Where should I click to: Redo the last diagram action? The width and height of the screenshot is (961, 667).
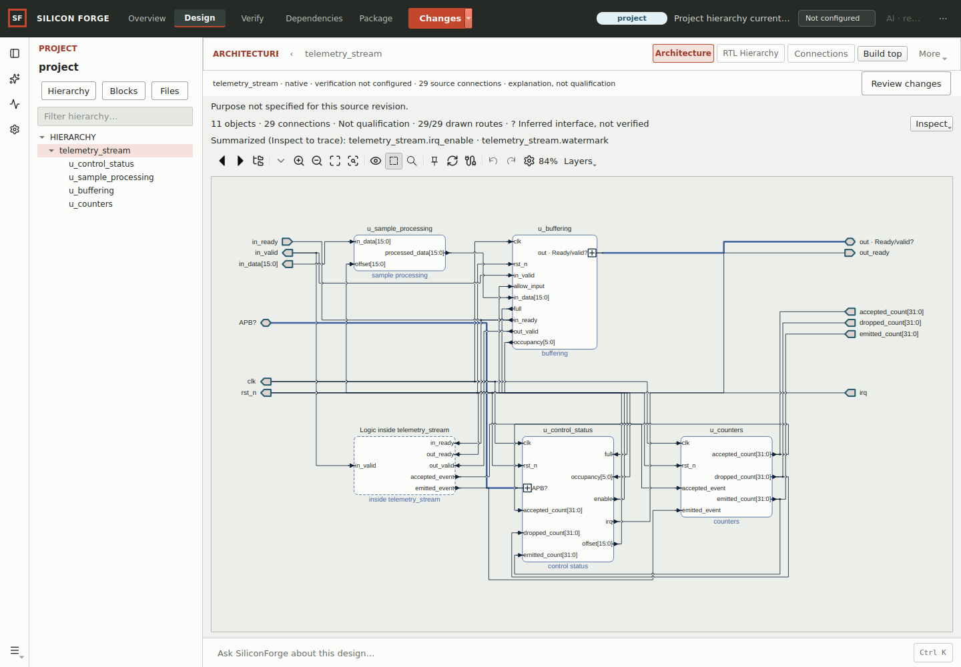(x=511, y=161)
